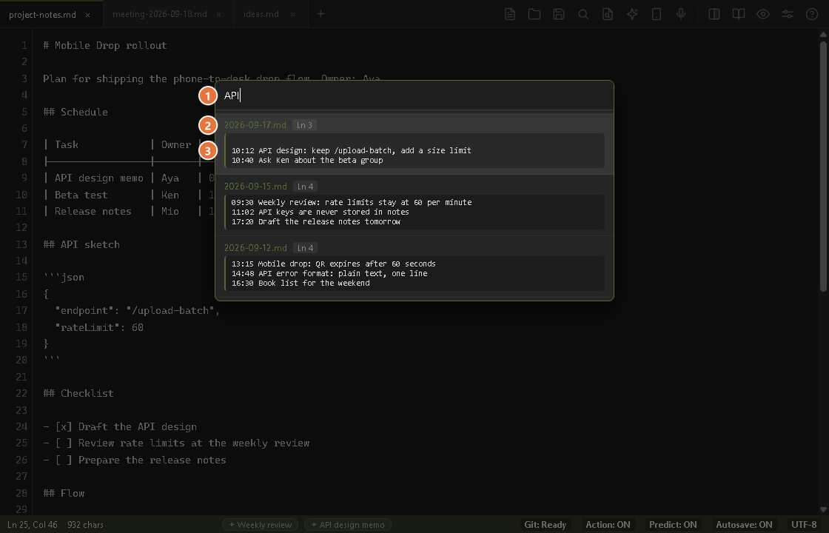Select line '13:15 Mobile drop: QR expires'
The height and width of the screenshot is (533, 829).
[334, 264]
